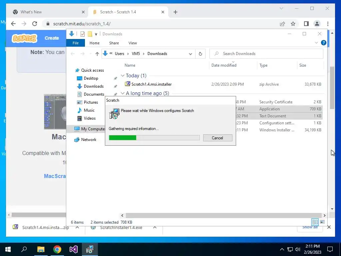Viewport: 341px width, 256px height.
Task: Select Network in navigation pane
Action: point(85,140)
